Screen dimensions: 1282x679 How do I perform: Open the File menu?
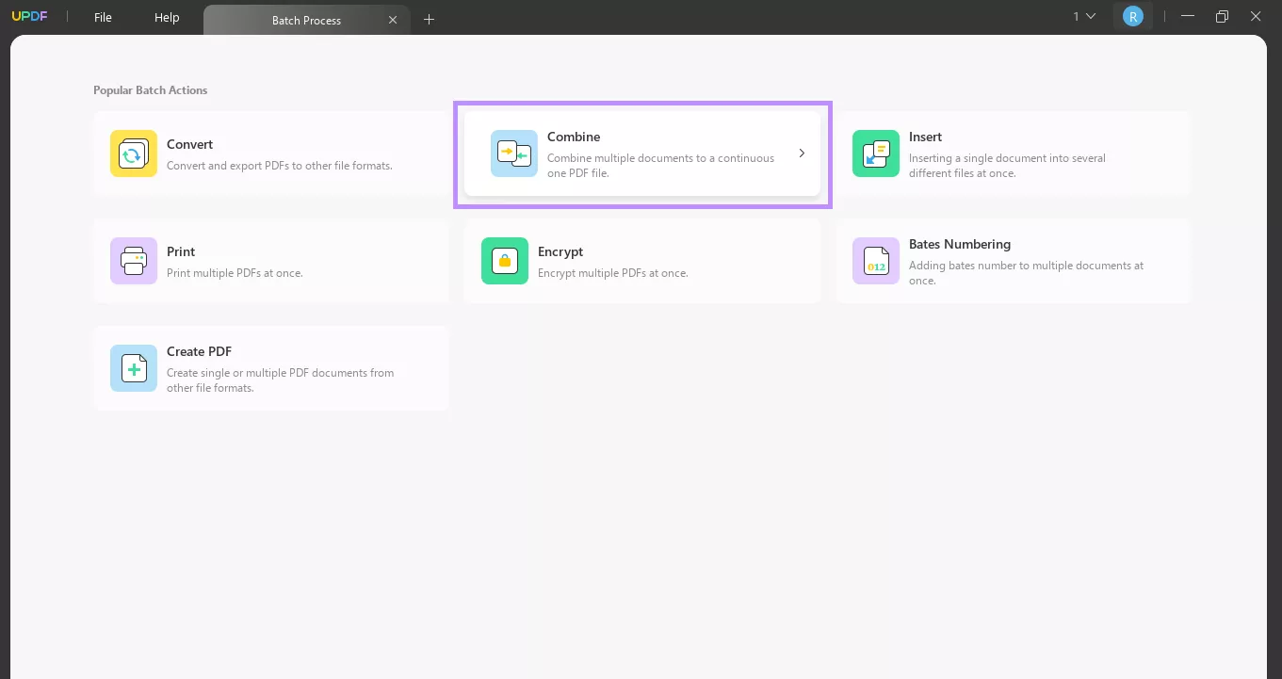pos(103,18)
